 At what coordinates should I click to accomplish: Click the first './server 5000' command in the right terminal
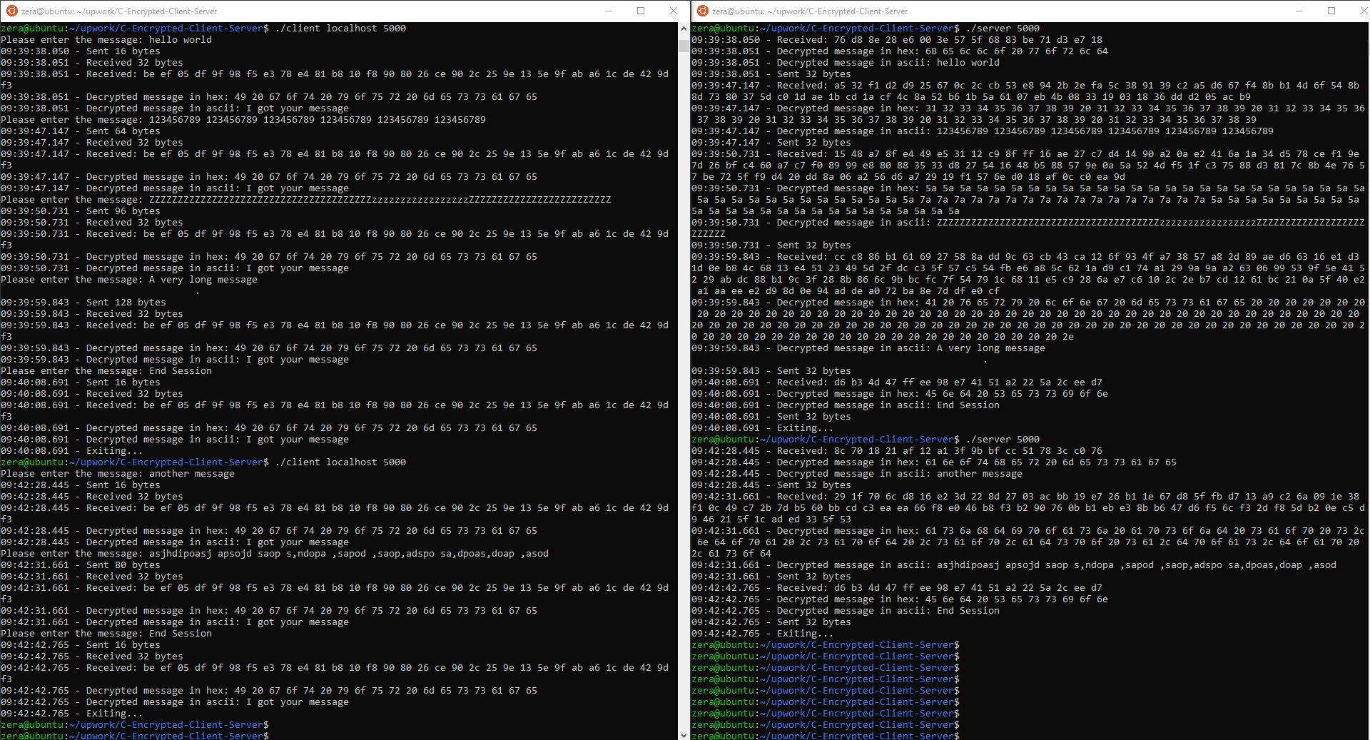tap(1003, 29)
